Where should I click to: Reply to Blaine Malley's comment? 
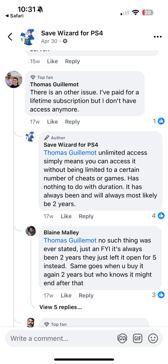pyautogui.click(x=86, y=295)
